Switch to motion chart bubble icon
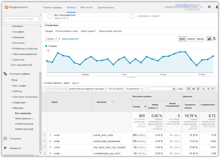The height and width of the screenshot is (158, 220). pos(214,39)
